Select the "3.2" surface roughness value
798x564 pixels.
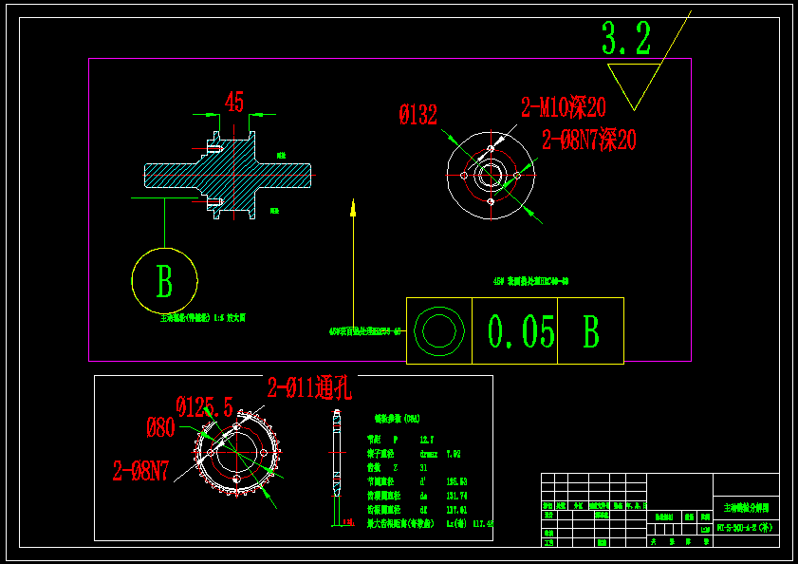626,38
